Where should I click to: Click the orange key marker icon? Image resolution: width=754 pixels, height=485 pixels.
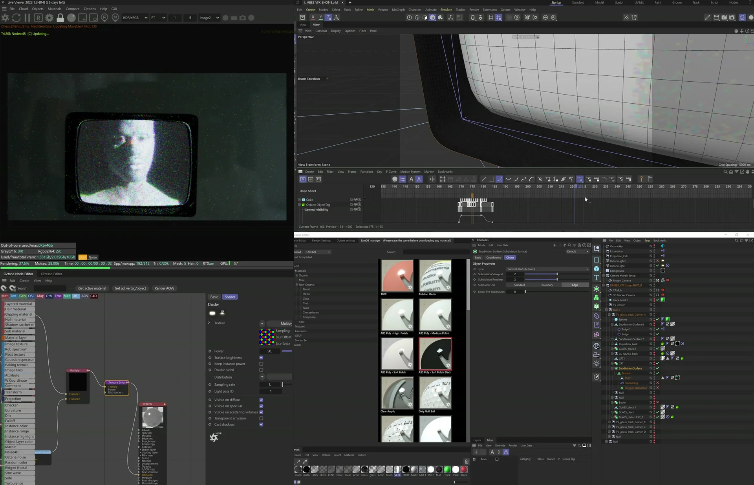(x=641, y=179)
